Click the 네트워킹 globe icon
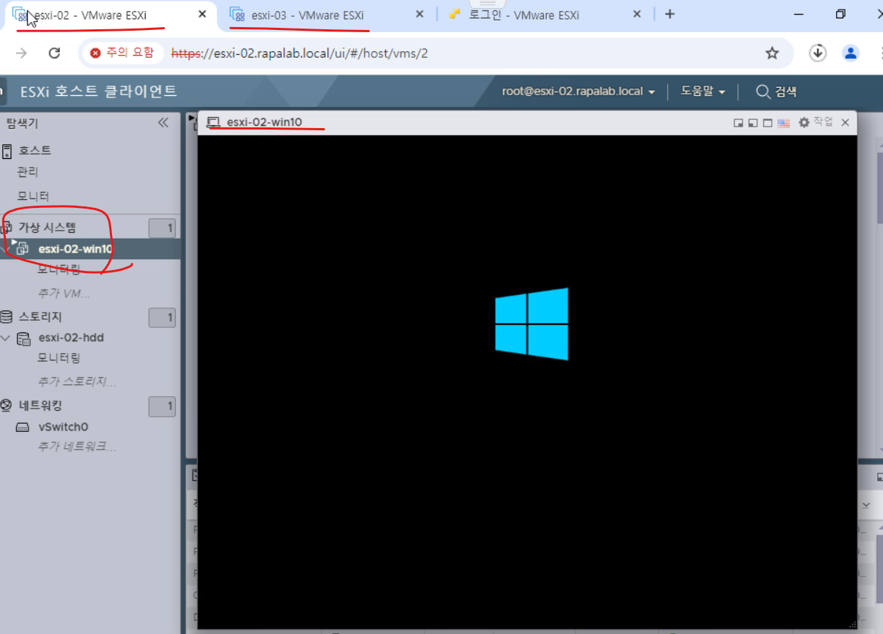 point(7,406)
